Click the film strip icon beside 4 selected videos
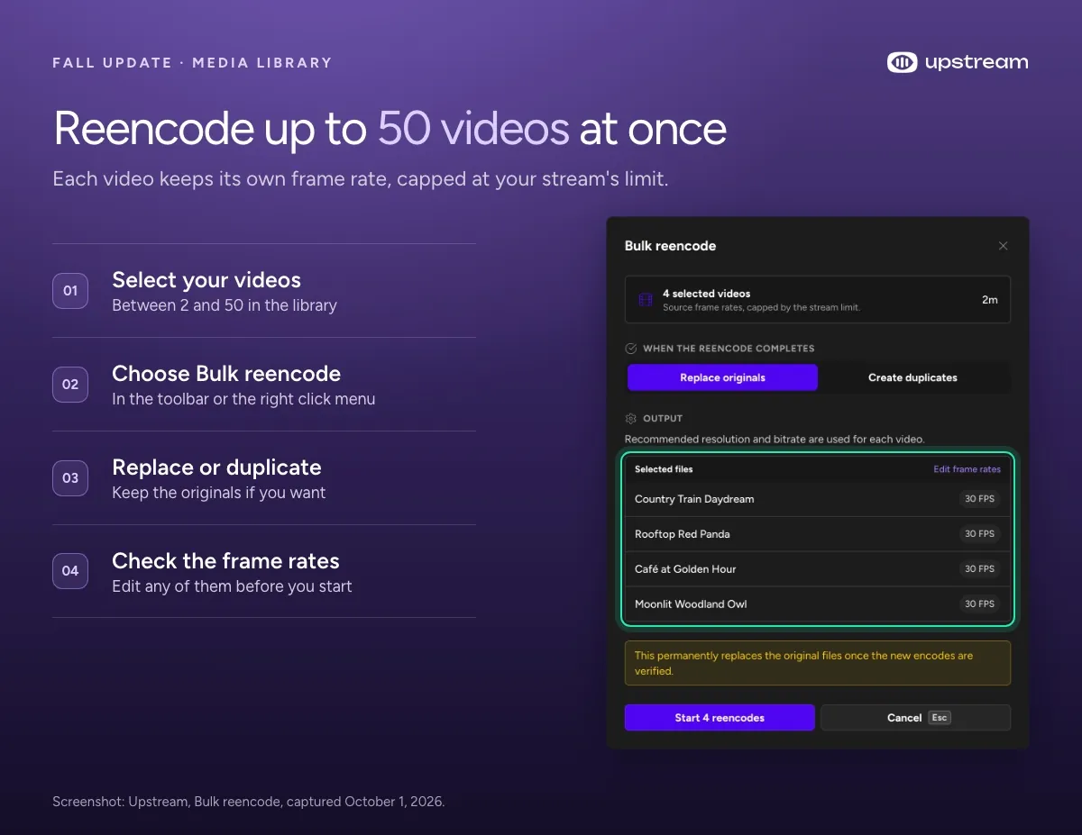This screenshot has height=835, width=1082. [x=646, y=300]
